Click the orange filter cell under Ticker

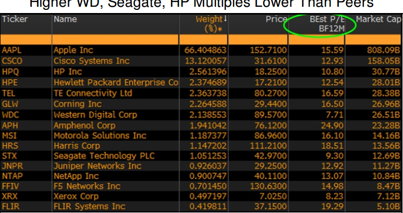pos(26,40)
